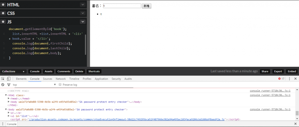Clear the console log icon

[3, 84]
